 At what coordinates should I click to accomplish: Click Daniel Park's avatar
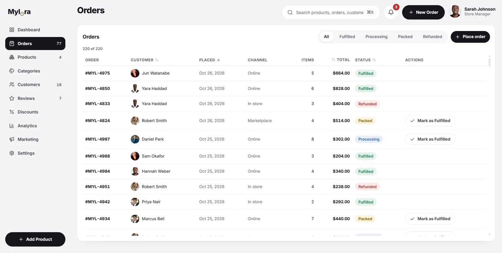tap(135, 139)
